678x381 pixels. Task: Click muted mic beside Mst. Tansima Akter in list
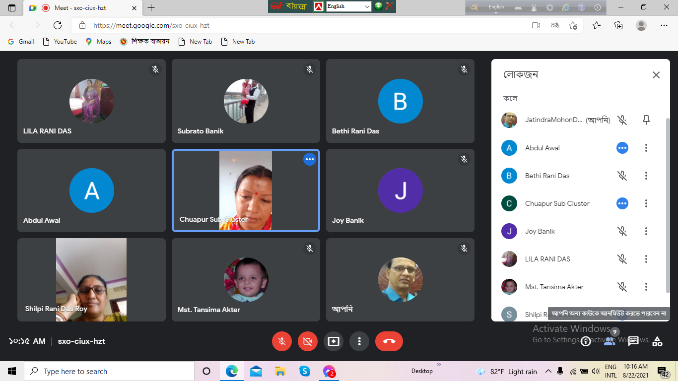coord(622,287)
